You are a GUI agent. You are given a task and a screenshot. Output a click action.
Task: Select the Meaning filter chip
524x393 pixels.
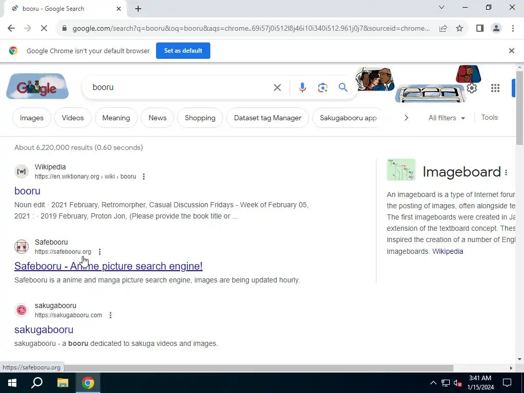tap(116, 118)
